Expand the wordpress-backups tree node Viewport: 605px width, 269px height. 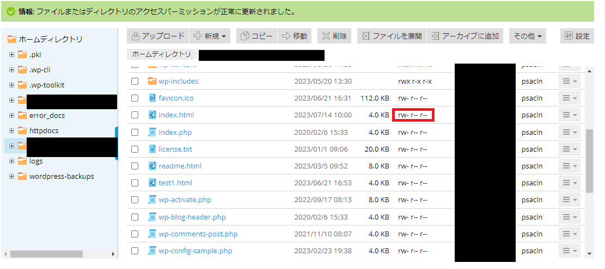tap(11, 176)
